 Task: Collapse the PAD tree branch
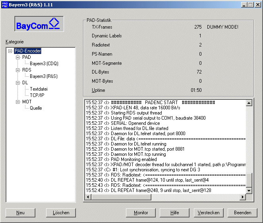pyautogui.click(x=17, y=57)
